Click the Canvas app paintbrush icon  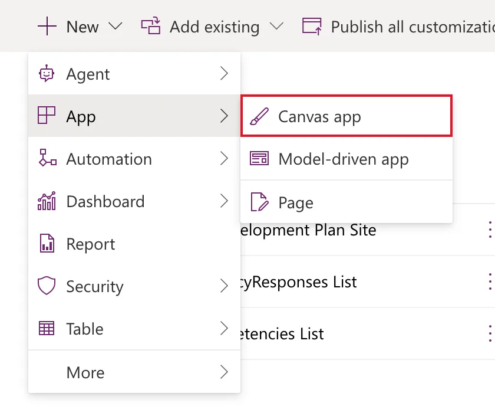[x=259, y=116]
